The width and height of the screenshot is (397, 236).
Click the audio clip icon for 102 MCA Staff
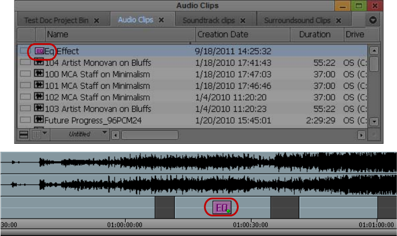(x=39, y=96)
